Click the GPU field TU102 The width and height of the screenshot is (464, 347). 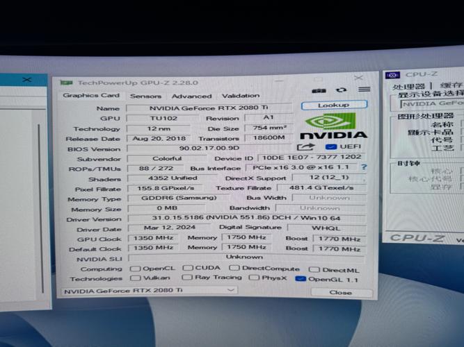163,119
